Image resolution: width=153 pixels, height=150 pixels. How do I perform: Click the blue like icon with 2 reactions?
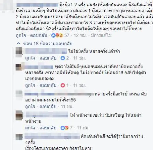click(63, 58)
